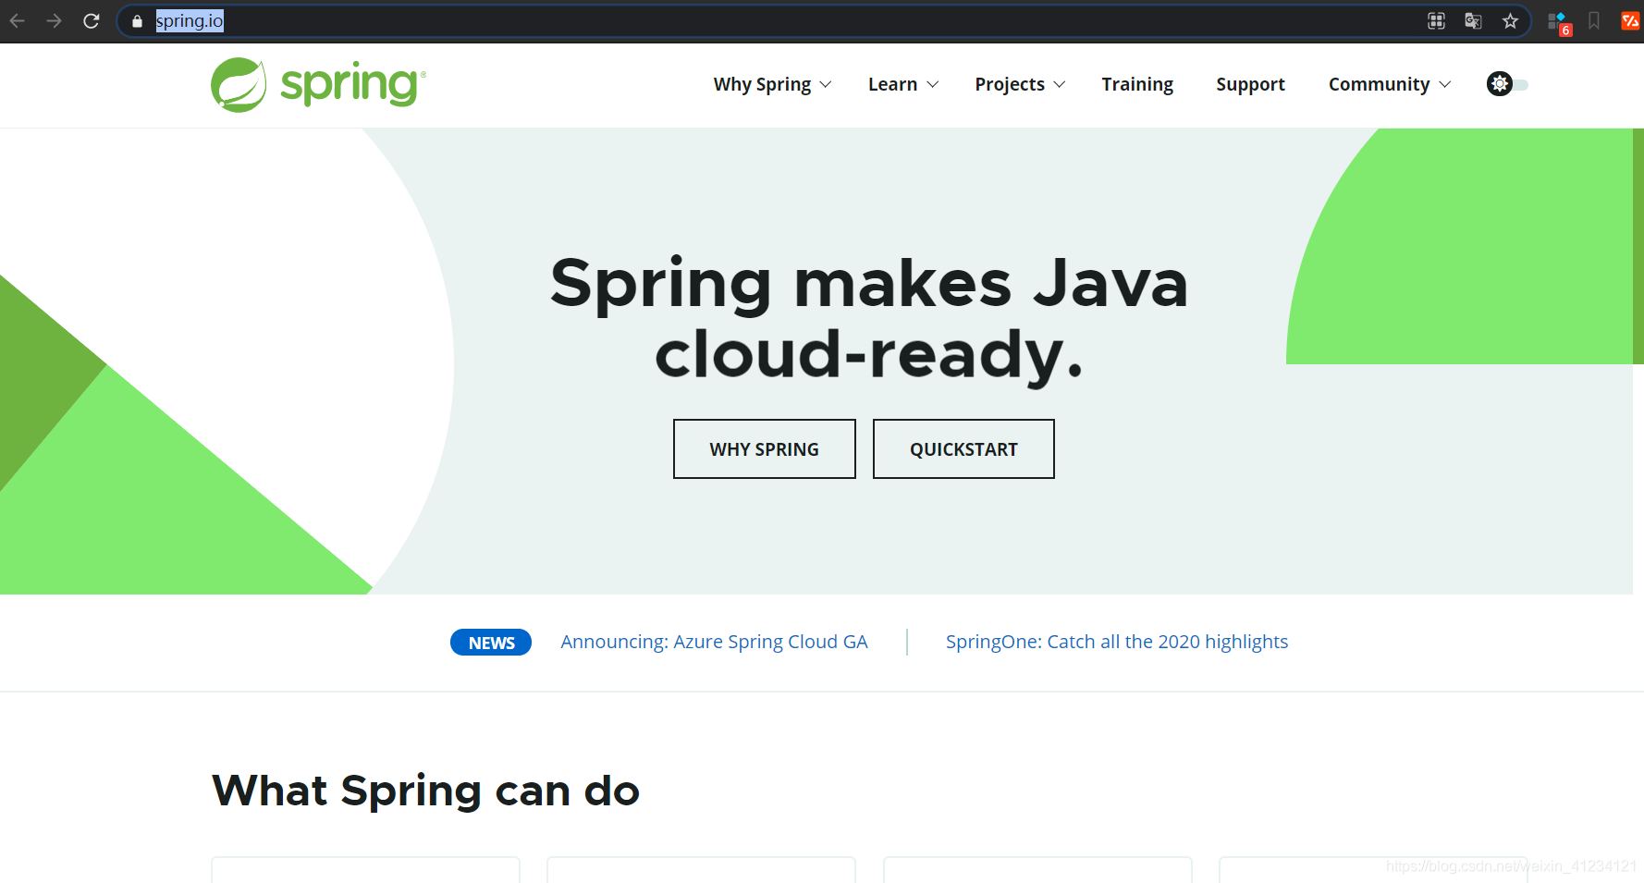Expand the Why Spring chevron
1644x883 pixels.
pos(826,85)
